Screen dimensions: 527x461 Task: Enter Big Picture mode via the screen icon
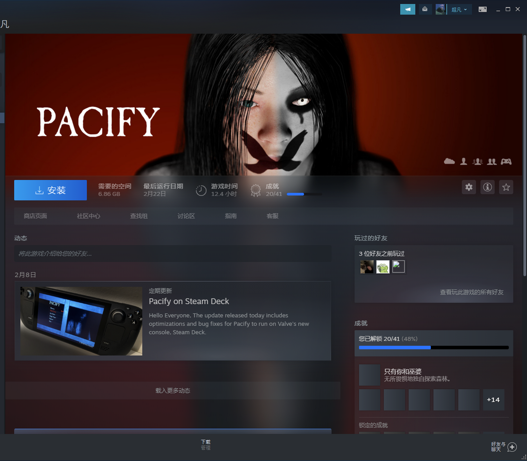pos(483,9)
